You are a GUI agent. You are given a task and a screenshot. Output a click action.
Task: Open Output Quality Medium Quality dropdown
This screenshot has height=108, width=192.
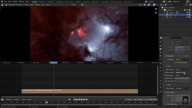[x=182, y=73]
